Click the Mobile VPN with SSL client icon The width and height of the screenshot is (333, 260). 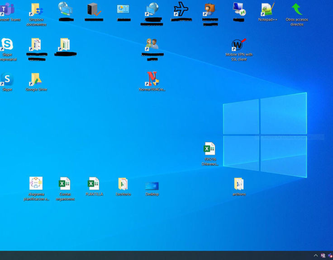[238, 45]
